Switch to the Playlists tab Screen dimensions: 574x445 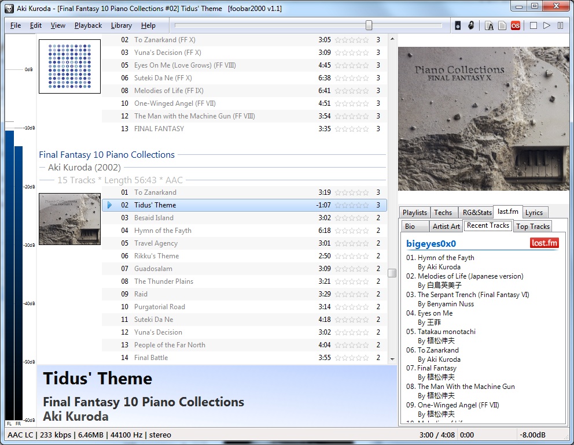[415, 213]
